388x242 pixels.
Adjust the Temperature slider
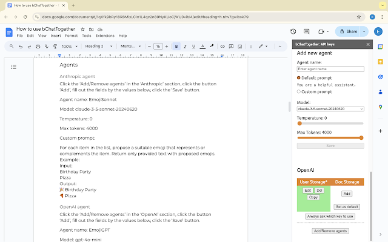tap(330, 123)
